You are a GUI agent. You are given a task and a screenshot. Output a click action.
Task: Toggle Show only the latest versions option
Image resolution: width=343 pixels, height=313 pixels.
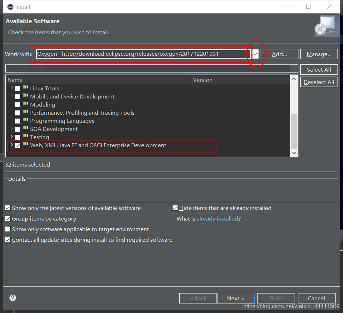(8, 208)
